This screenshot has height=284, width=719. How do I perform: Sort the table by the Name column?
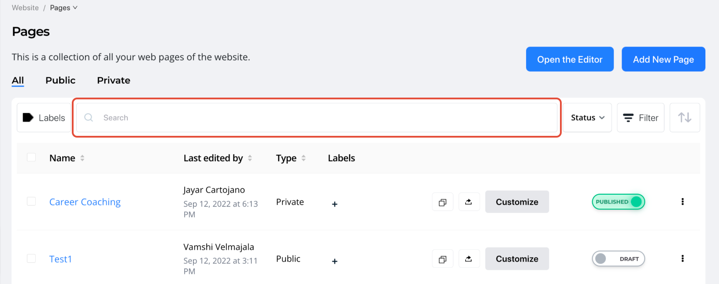point(82,158)
